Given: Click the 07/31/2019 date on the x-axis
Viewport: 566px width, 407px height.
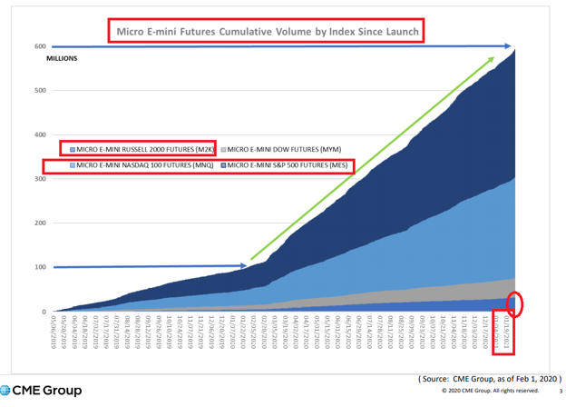Looking at the screenshot, I should tap(117, 333).
